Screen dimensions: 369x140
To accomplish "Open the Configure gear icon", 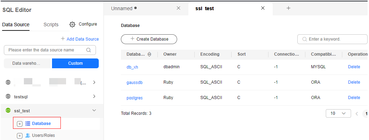I will point(72,24).
